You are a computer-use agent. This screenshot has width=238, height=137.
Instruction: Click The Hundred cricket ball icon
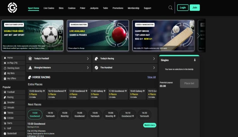tap(96, 68)
